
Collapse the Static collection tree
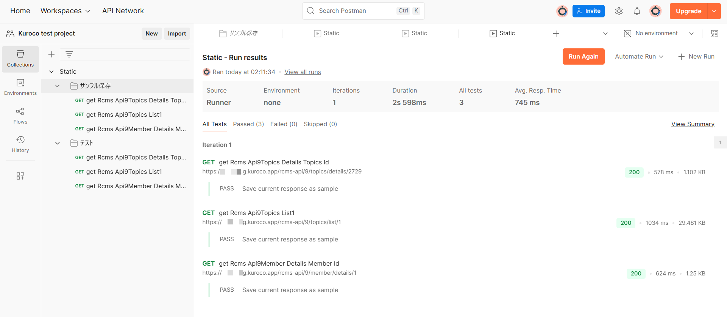pos(51,72)
